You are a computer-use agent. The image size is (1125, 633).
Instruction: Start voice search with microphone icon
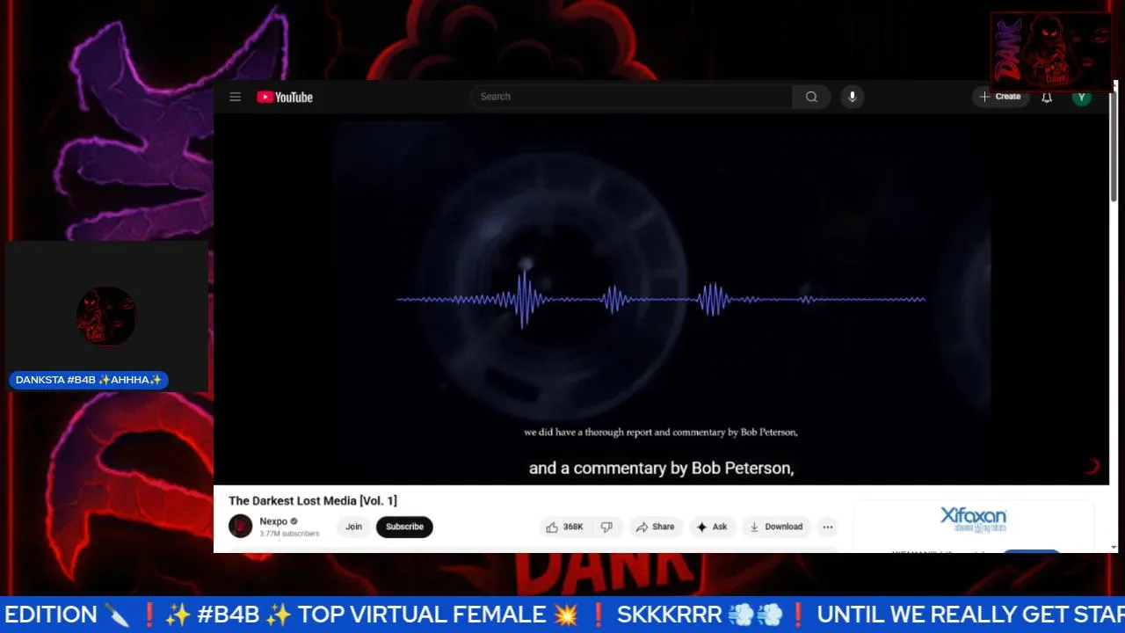852,97
